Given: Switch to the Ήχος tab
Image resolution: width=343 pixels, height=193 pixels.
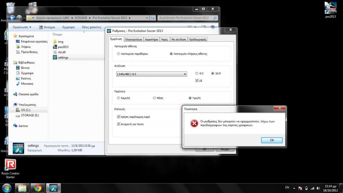Looking at the screenshot, I should pos(164,39).
